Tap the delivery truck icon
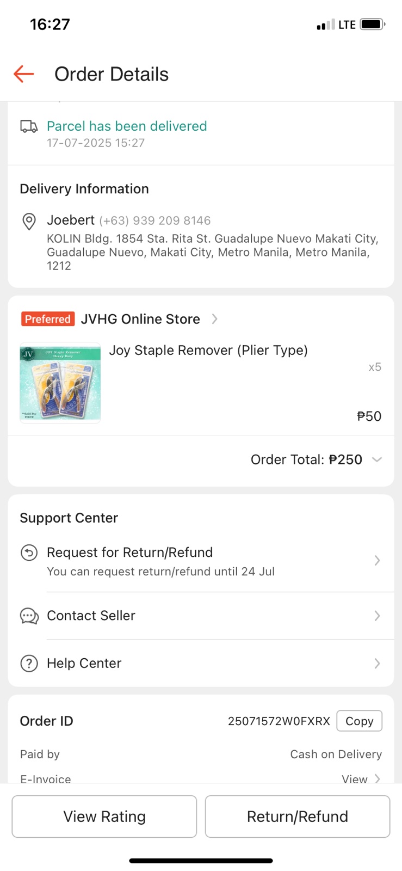The height and width of the screenshot is (871, 402). click(x=29, y=127)
